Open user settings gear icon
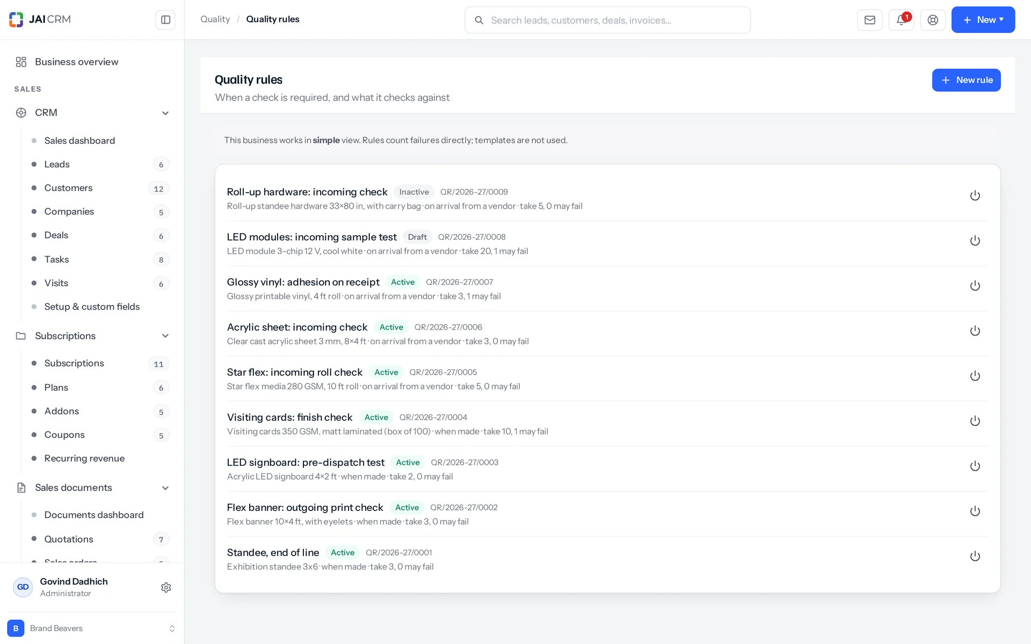The width and height of the screenshot is (1031, 644). (x=166, y=587)
